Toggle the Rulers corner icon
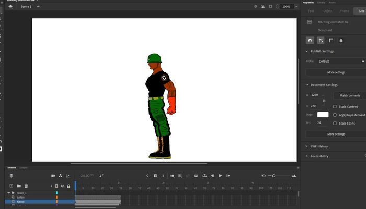Screen dimensions: 366x209 click(331, 41)
